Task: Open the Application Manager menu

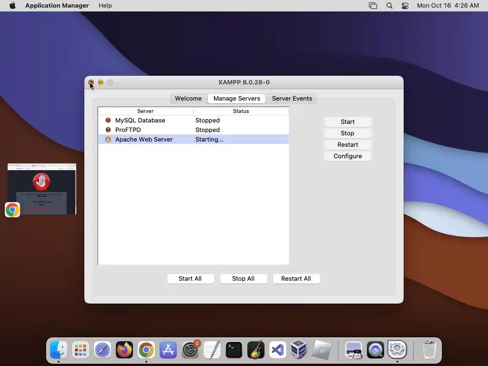Action: pos(57,6)
